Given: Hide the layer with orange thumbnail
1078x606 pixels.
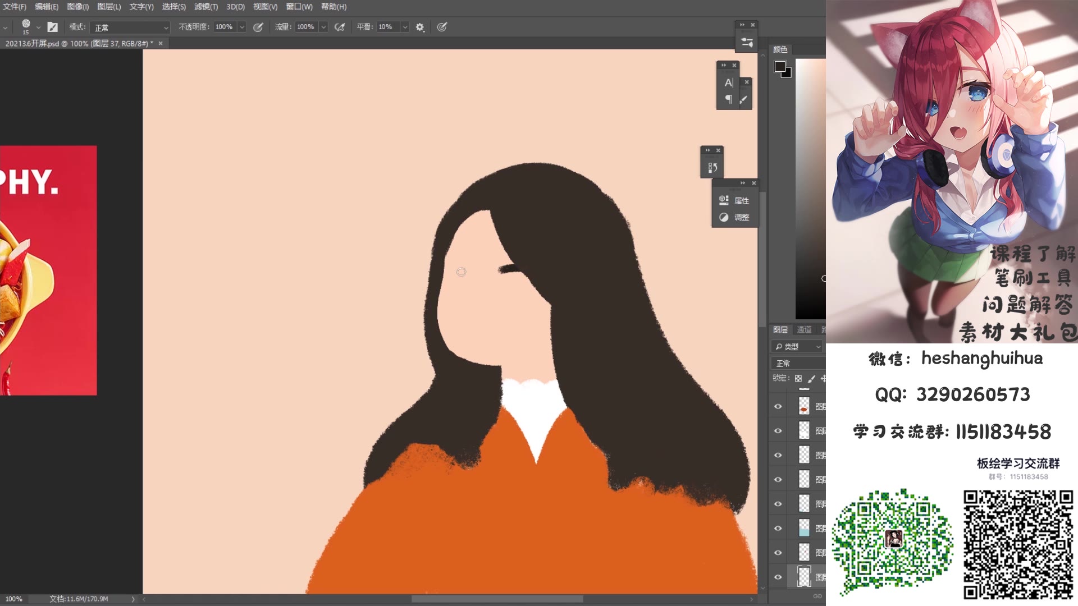Looking at the screenshot, I should [778, 406].
